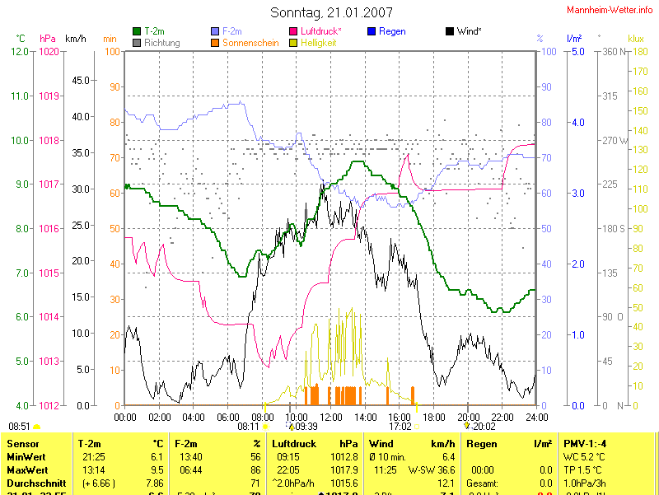
Task: Click the orange Sonnenschein legend square
Action: (216, 42)
